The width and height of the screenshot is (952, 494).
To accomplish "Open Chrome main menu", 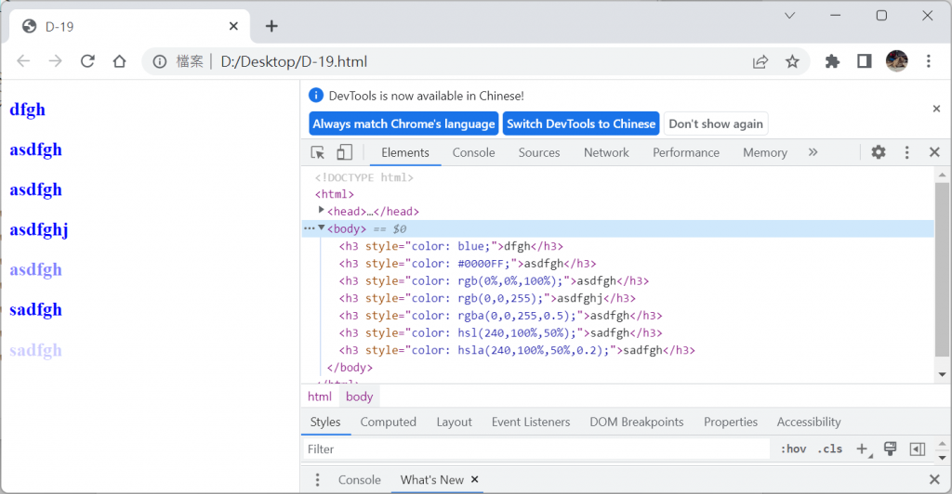I will coord(929,61).
